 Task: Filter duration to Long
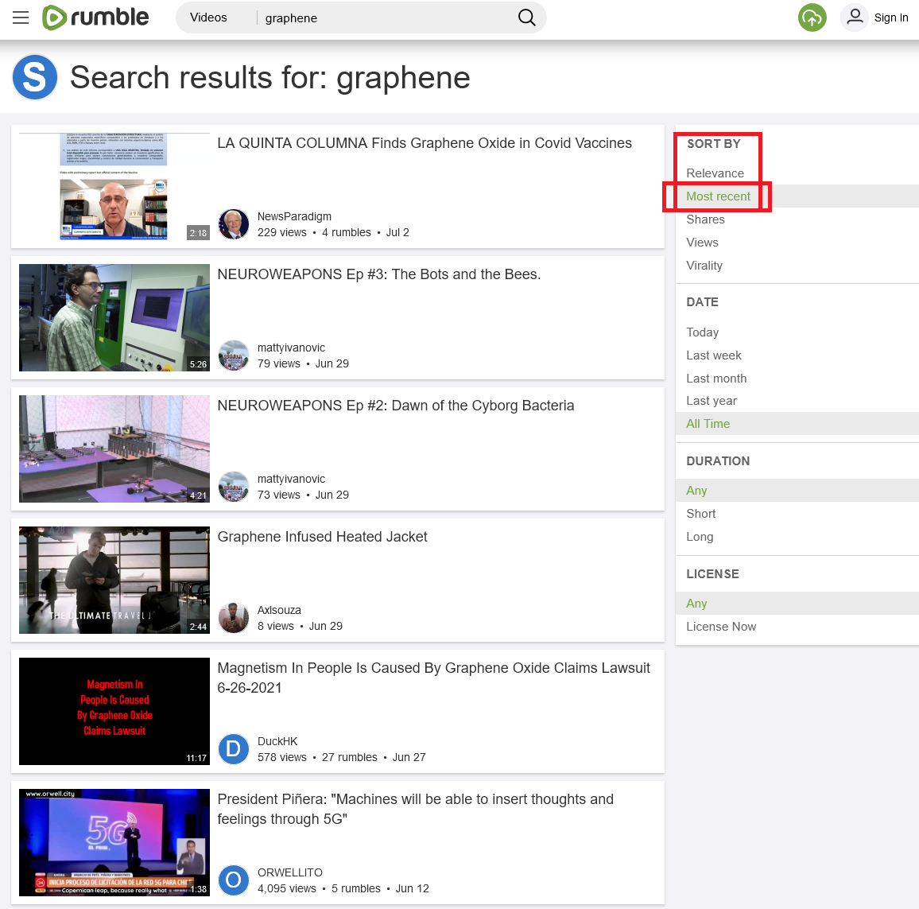[700, 537]
